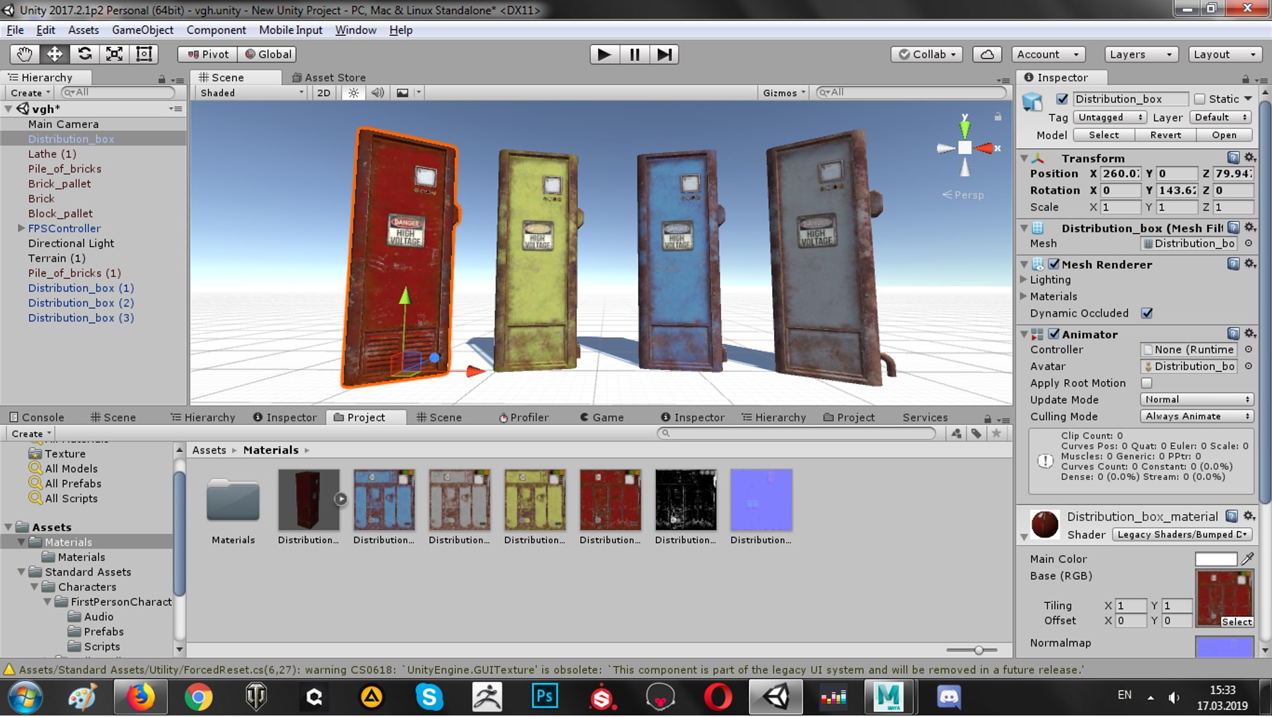The width and height of the screenshot is (1272, 717).
Task: Open the Tag dropdown showing Untagged
Action: (1109, 118)
